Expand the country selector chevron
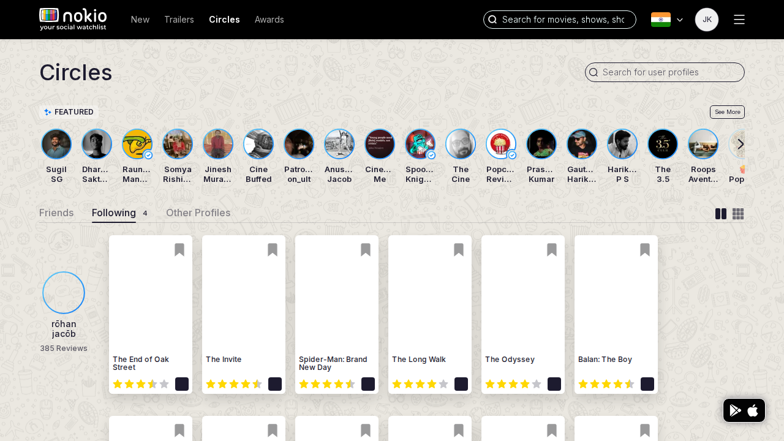784x441 pixels. tap(680, 20)
